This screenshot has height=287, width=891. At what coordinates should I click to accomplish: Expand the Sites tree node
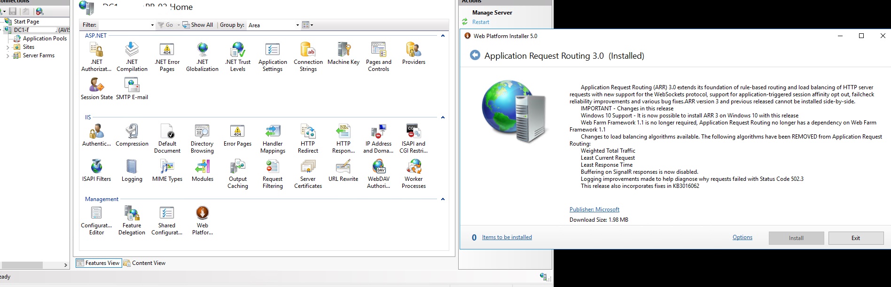(8, 47)
